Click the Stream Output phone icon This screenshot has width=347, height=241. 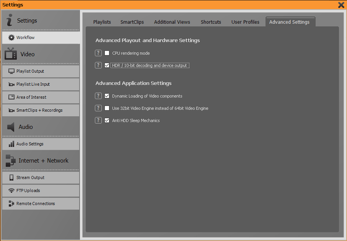point(11,177)
